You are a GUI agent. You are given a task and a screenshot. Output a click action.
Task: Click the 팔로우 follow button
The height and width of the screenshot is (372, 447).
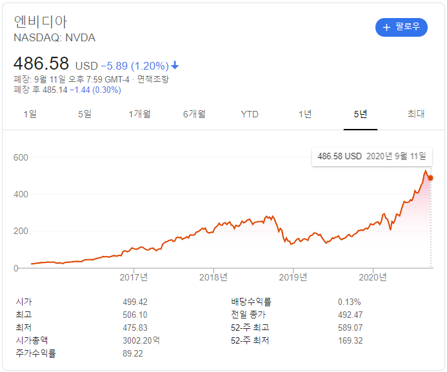(401, 27)
